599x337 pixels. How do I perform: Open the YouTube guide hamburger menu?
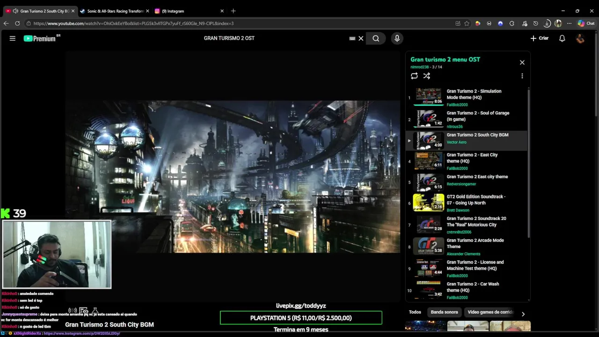tap(13, 38)
